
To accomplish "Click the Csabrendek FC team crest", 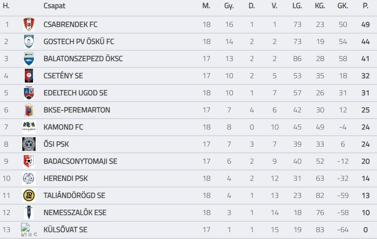I will 29,24.
